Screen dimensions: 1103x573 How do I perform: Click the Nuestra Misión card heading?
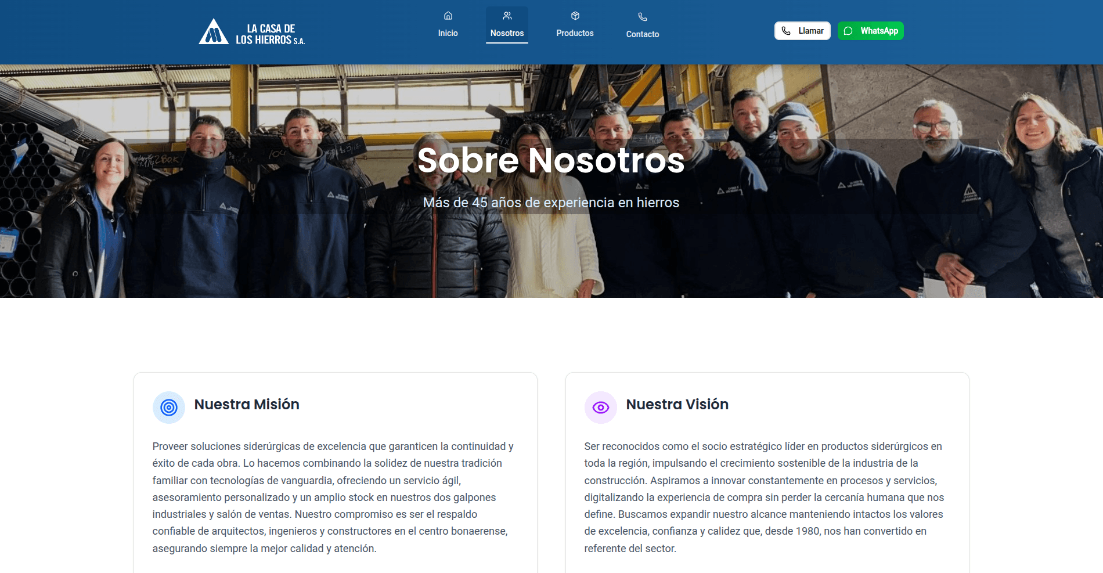point(247,405)
